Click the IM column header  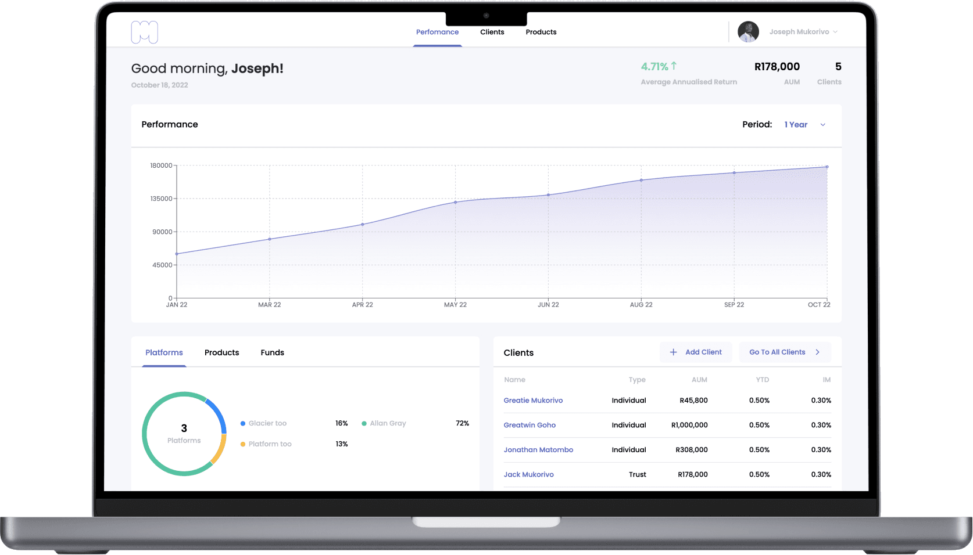click(x=827, y=380)
